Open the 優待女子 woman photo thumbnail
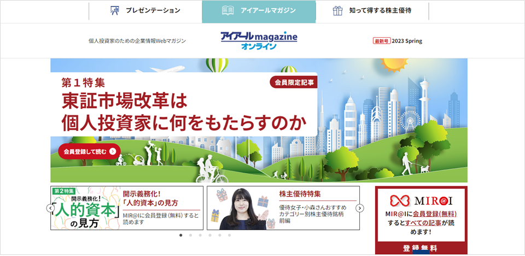 coord(243,208)
